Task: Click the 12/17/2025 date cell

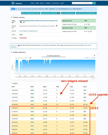Action: [x=15, y=101]
